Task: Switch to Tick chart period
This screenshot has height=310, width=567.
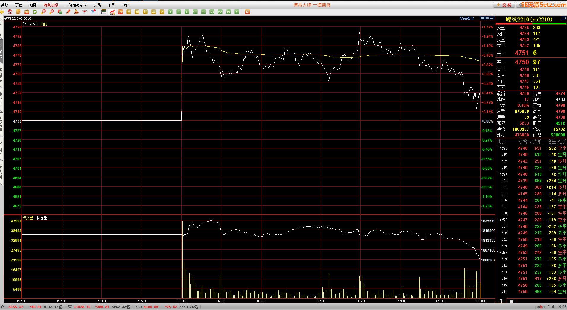Action: (120, 12)
